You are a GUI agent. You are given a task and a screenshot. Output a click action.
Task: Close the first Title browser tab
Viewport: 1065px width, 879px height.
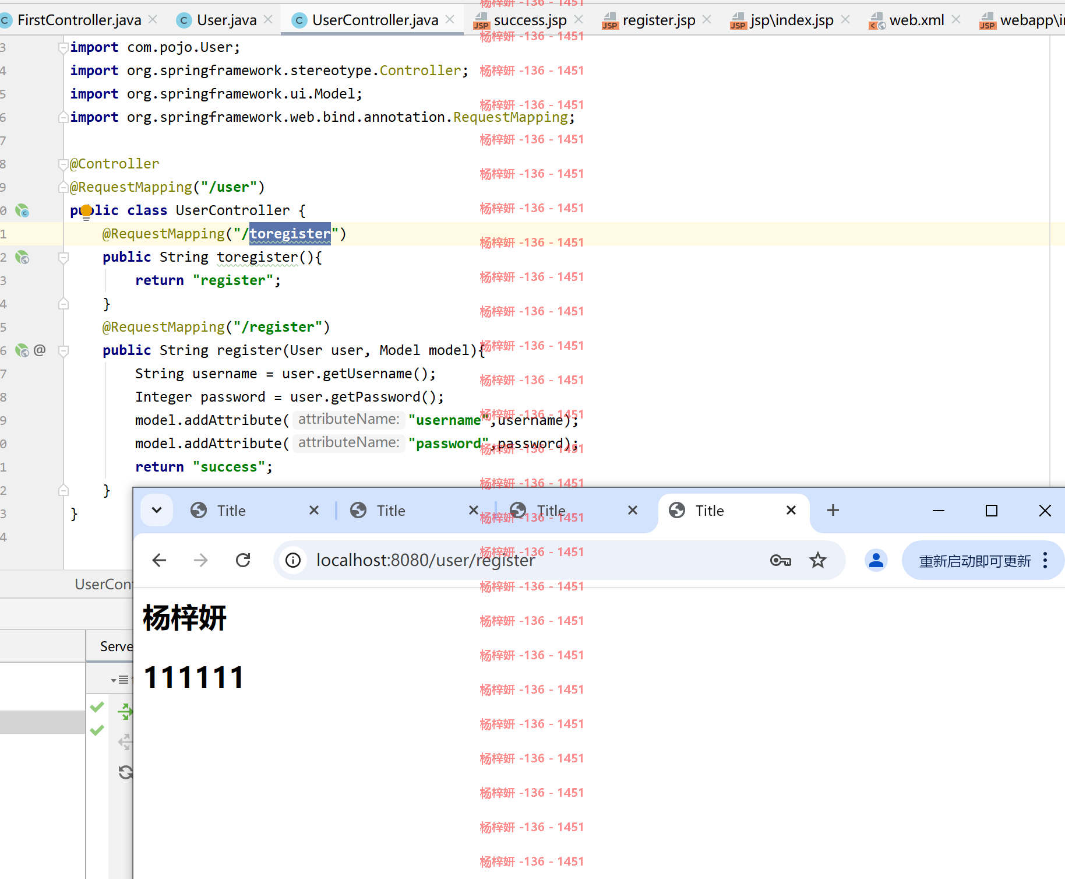click(314, 511)
